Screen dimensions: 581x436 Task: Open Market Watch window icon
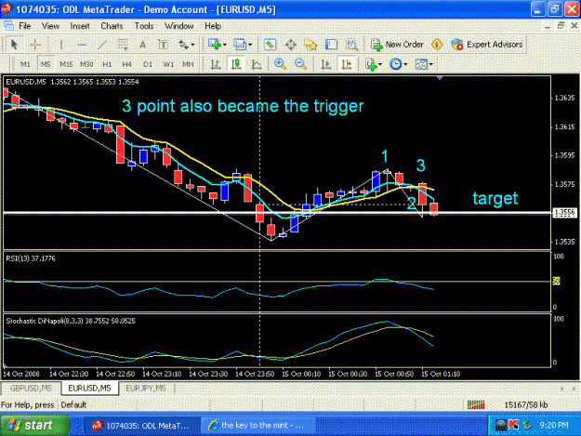pyautogui.click(x=271, y=45)
